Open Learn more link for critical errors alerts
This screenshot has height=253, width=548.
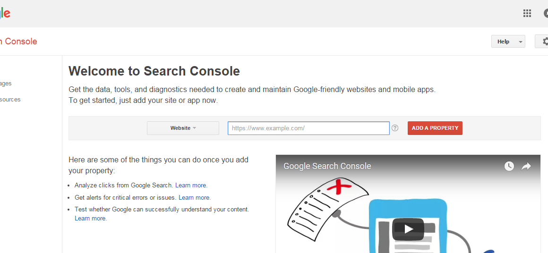point(195,197)
